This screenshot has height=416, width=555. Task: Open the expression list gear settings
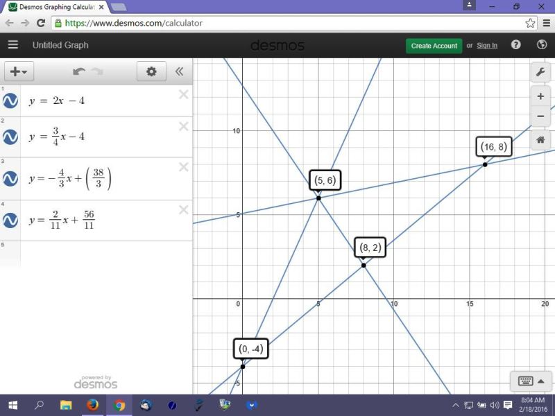click(151, 71)
